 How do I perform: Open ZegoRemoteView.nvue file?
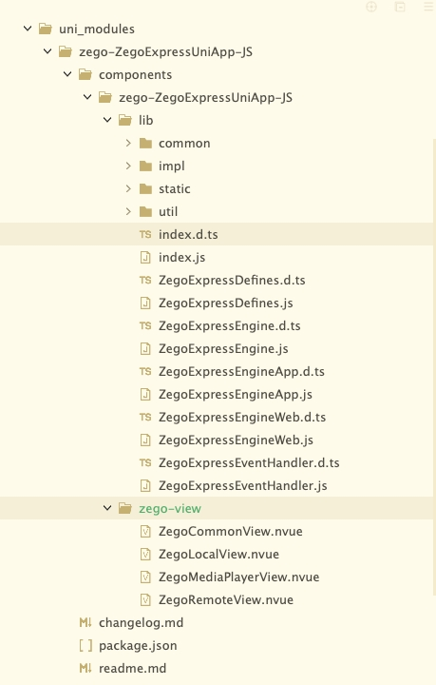pos(226,599)
